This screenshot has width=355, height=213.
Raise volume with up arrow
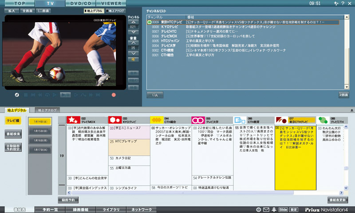click(x=134, y=43)
